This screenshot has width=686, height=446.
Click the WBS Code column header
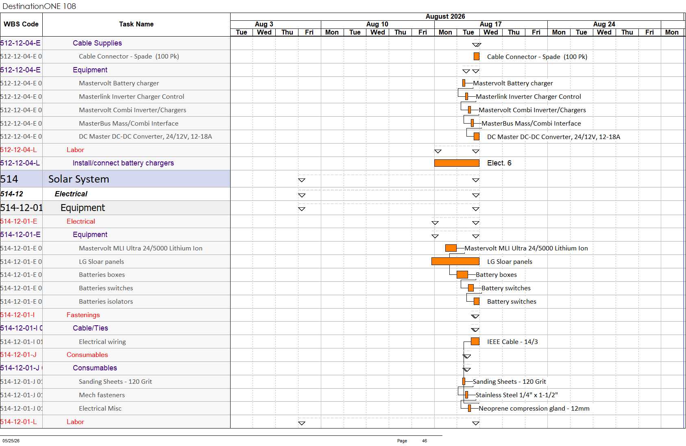pyautogui.click(x=21, y=24)
